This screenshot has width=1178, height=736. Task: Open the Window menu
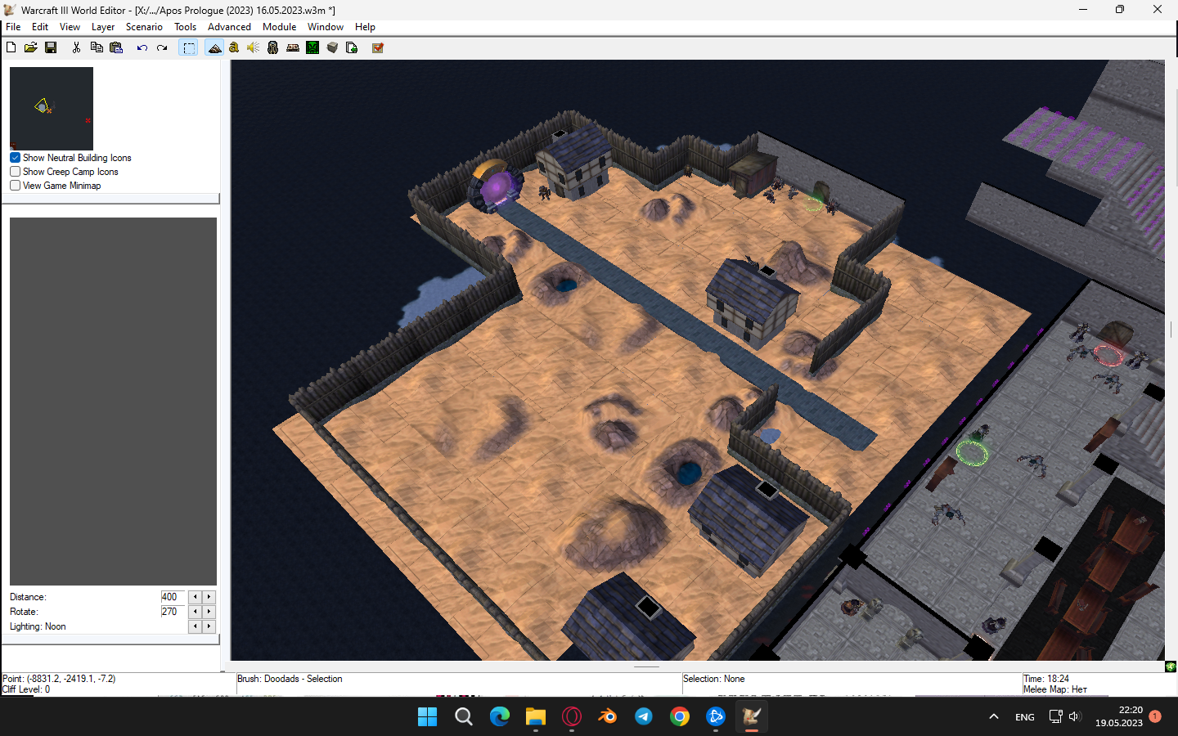coord(326,27)
